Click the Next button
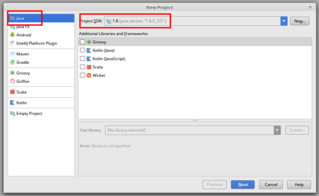This screenshot has height=196, width=319. (243, 185)
